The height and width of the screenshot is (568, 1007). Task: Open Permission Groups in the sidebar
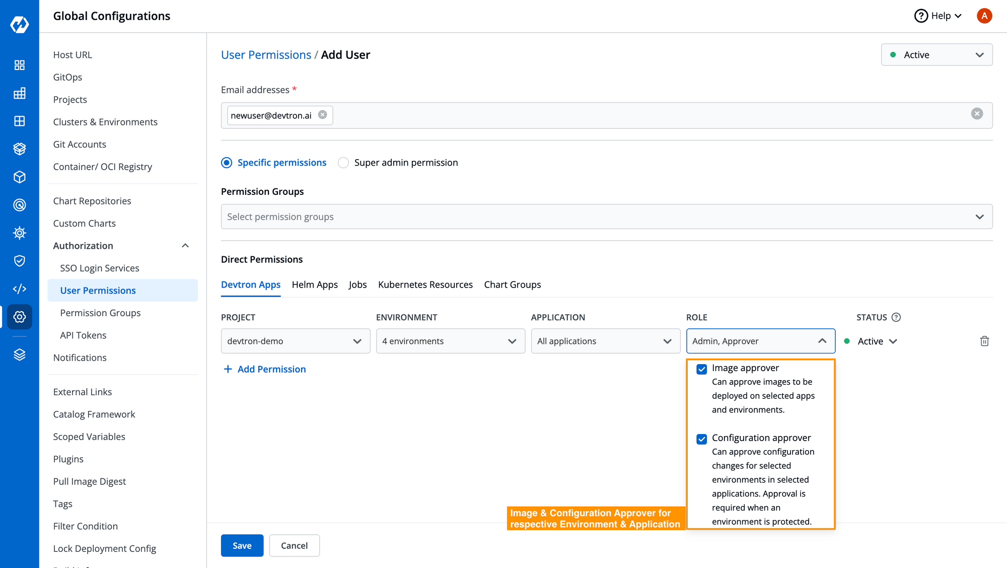(x=100, y=313)
